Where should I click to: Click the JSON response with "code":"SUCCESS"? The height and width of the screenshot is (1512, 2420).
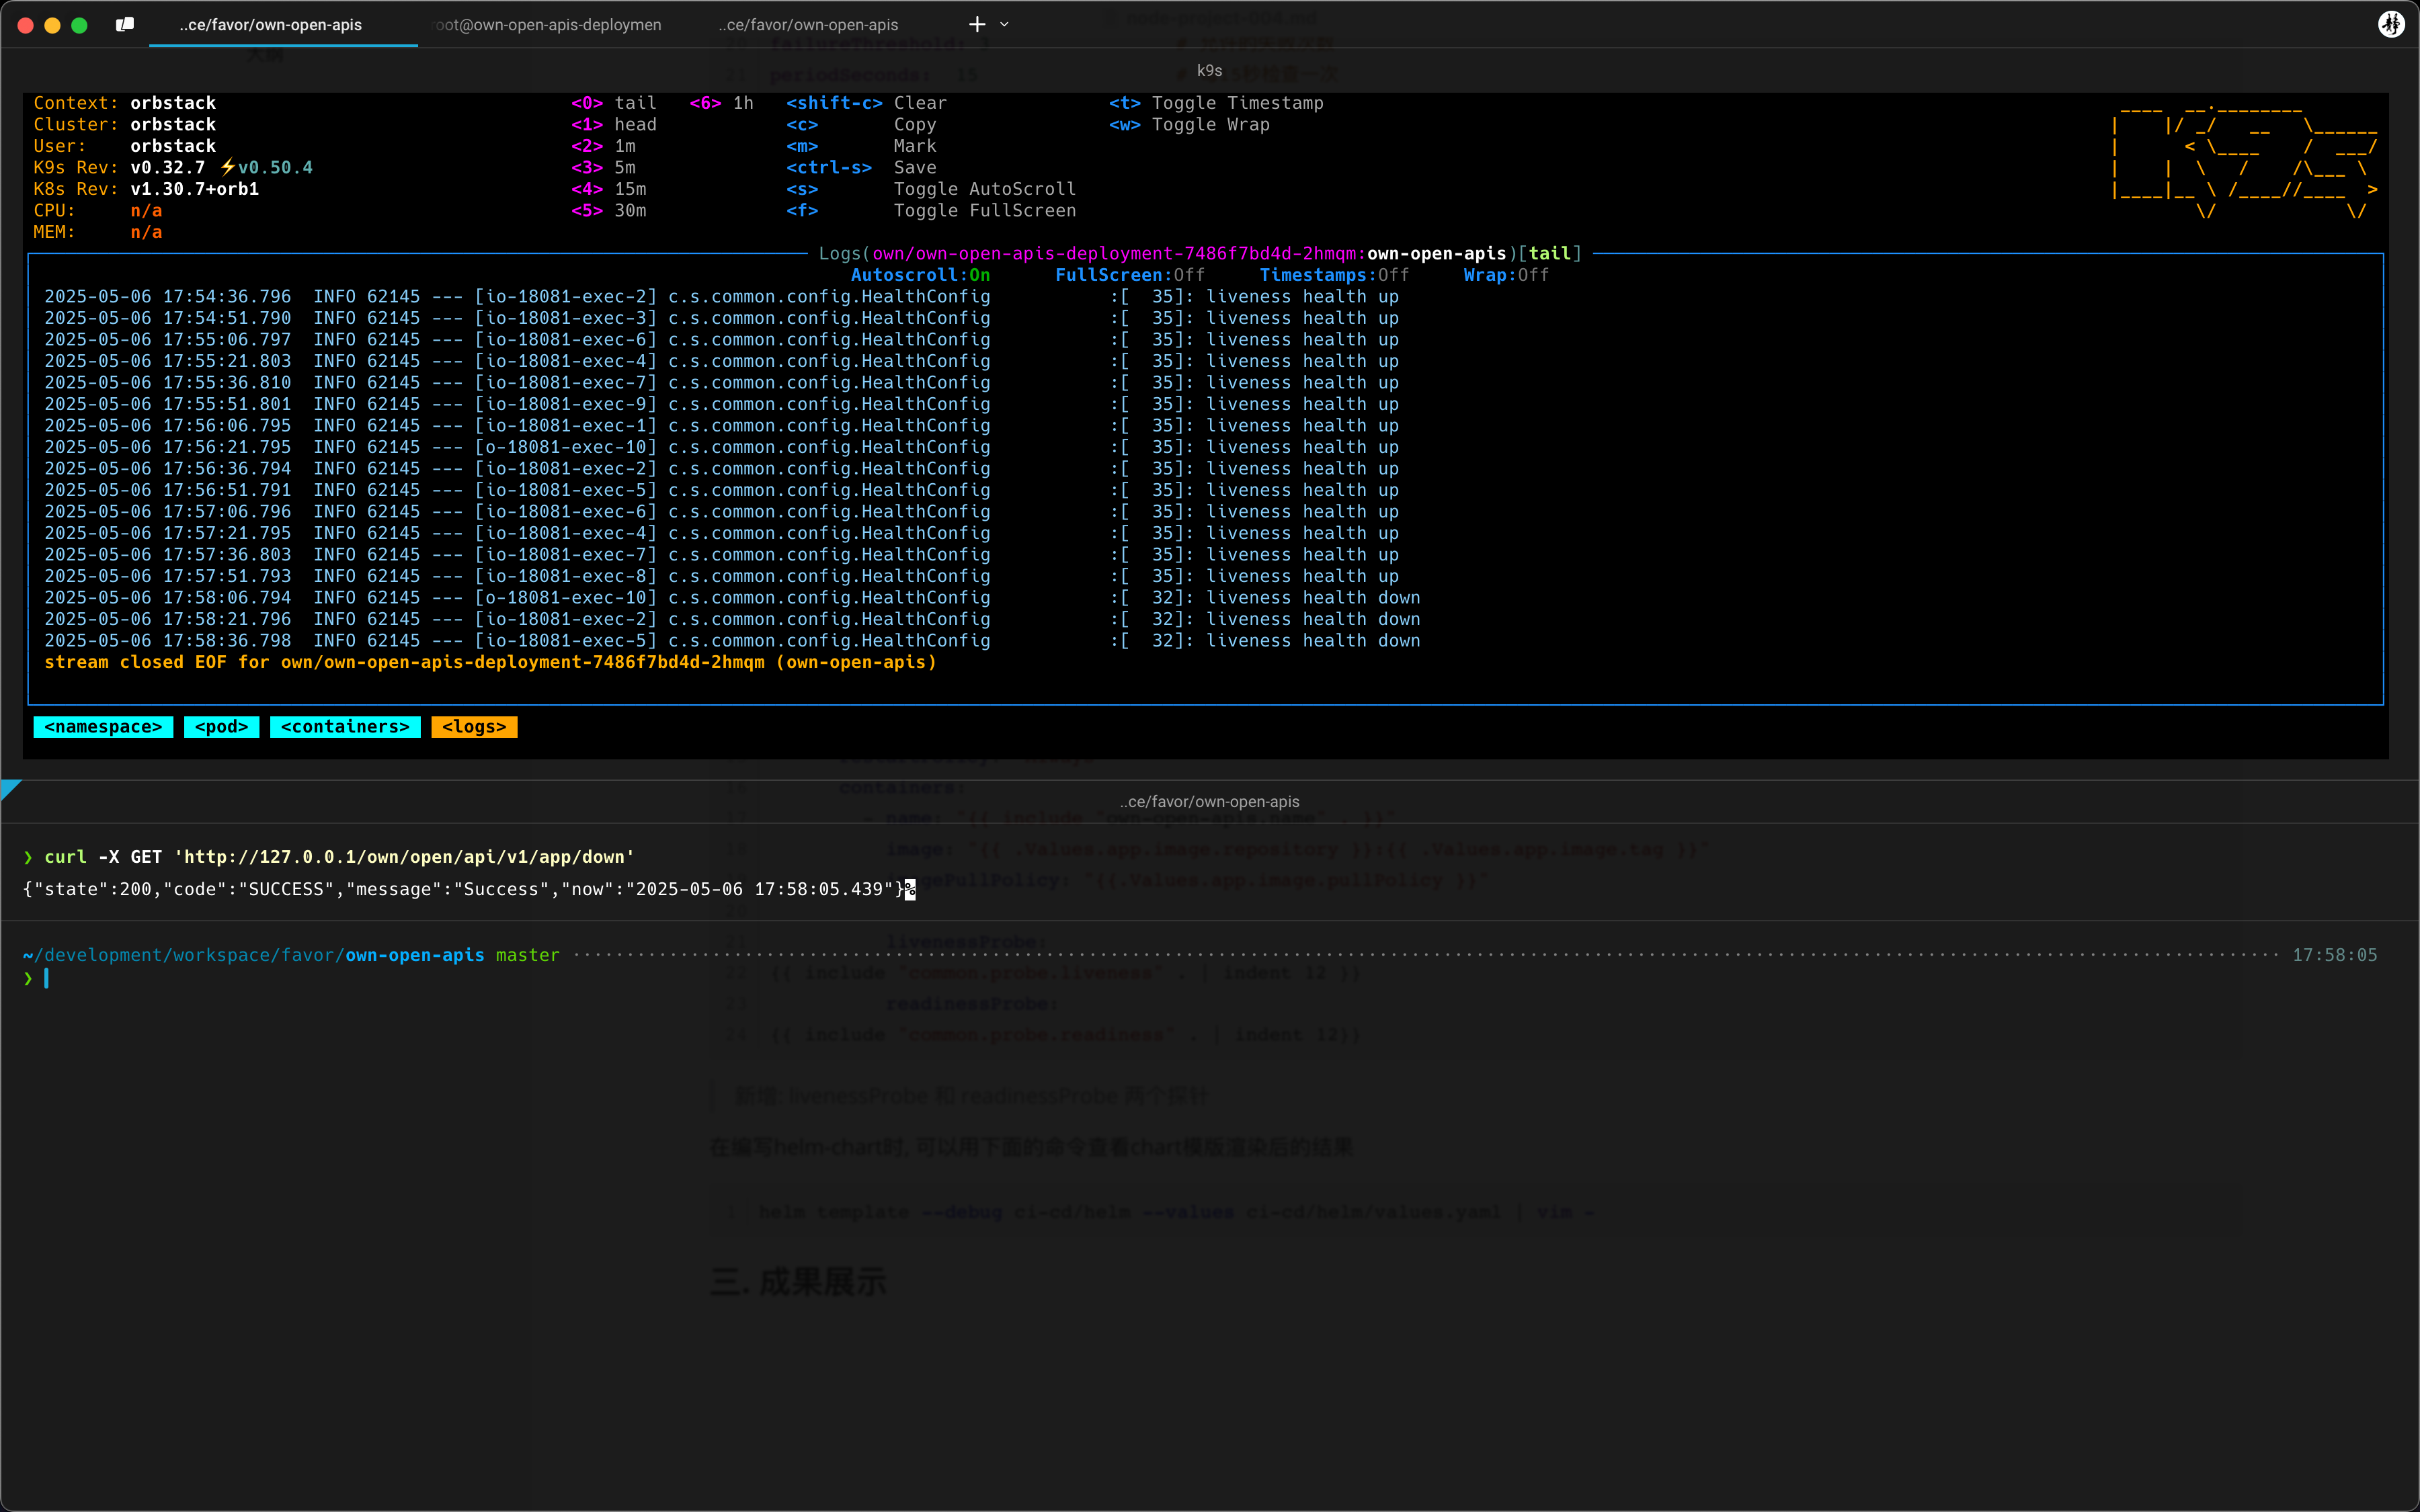point(464,889)
